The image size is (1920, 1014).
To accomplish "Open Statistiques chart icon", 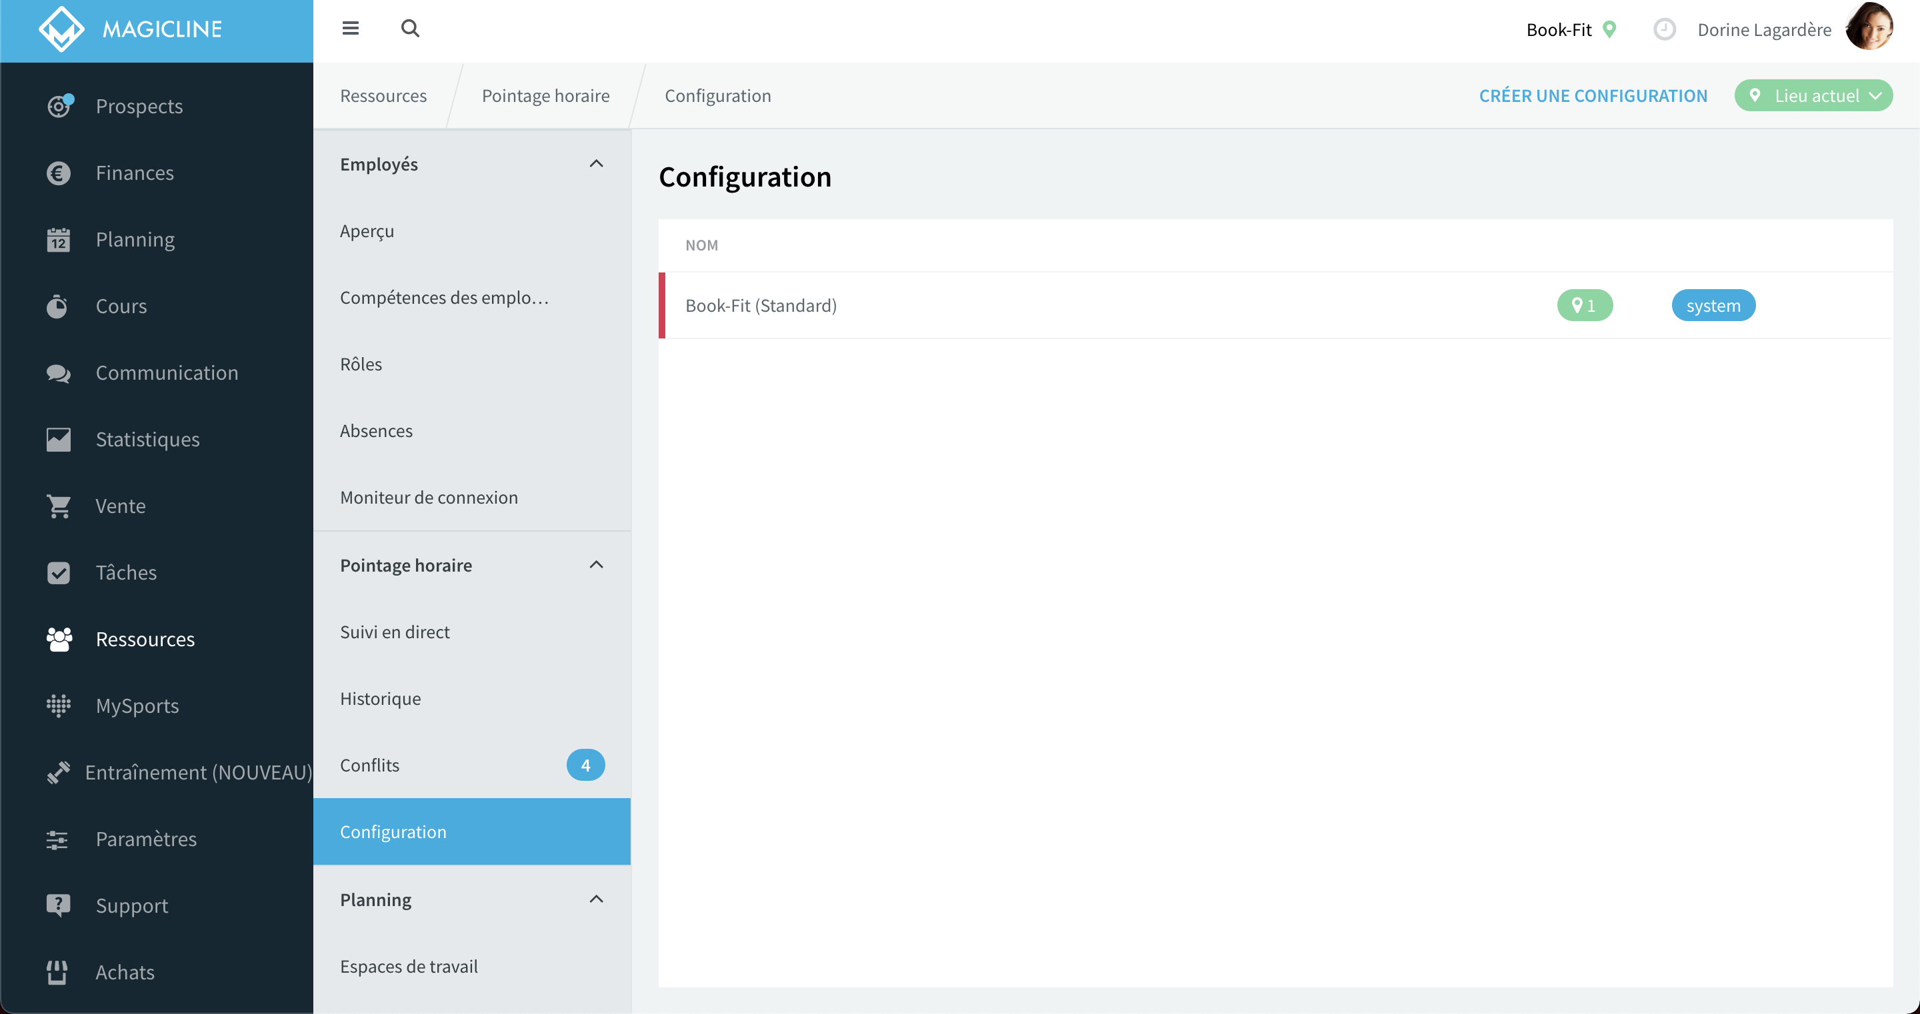I will pyautogui.click(x=58, y=440).
